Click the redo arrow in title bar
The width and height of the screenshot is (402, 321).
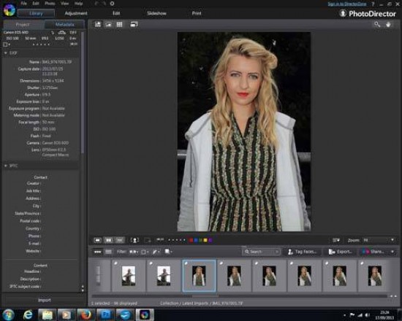[x=104, y=4]
